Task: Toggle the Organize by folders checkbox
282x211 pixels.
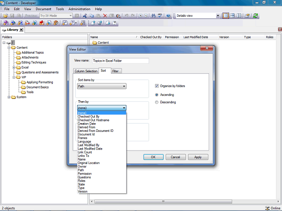Action: tap(157, 86)
